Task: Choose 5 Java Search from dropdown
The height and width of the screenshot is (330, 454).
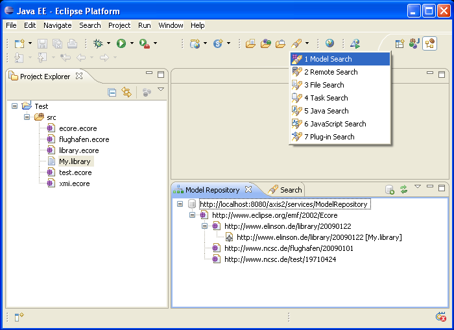Action: (x=340, y=111)
